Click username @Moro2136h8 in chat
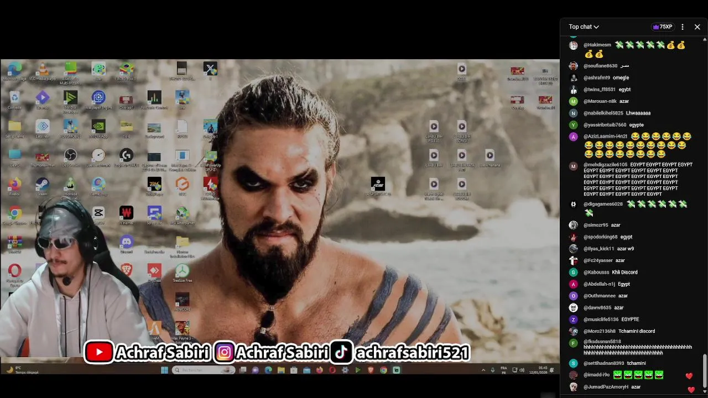This screenshot has height=398, width=708. click(x=600, y=331)
